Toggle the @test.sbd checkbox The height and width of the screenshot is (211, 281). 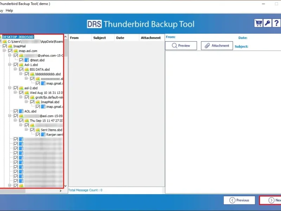pos(21,60)
